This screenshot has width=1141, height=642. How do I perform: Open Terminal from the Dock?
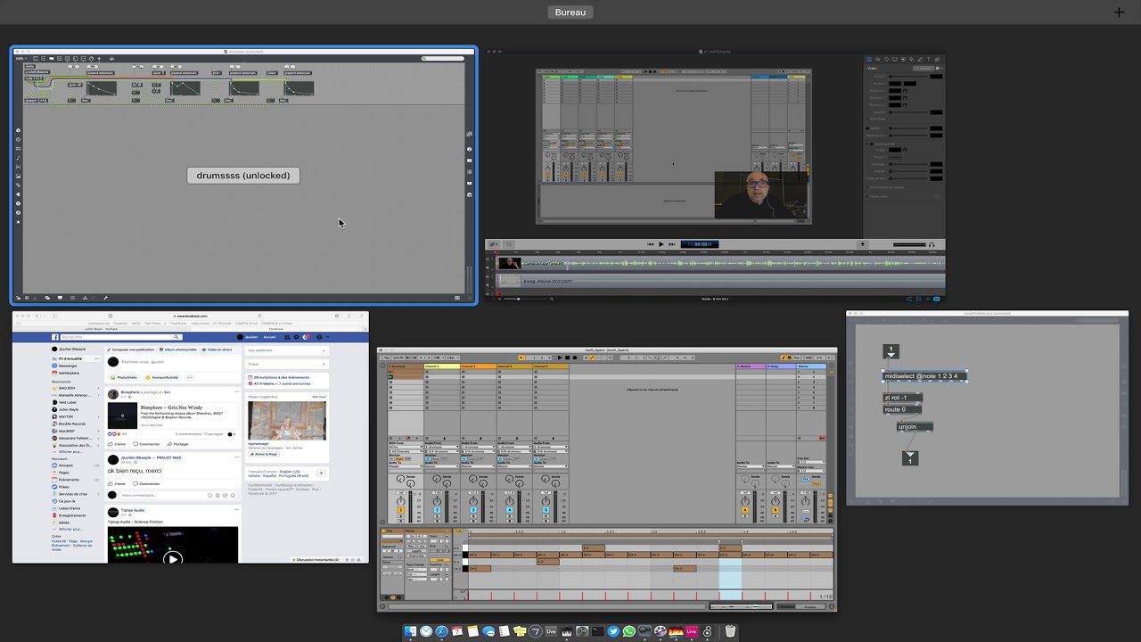pos(597,631)
